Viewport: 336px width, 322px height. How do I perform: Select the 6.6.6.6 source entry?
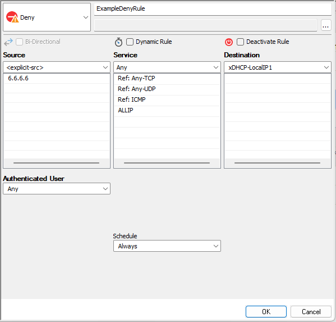(57, 78)
